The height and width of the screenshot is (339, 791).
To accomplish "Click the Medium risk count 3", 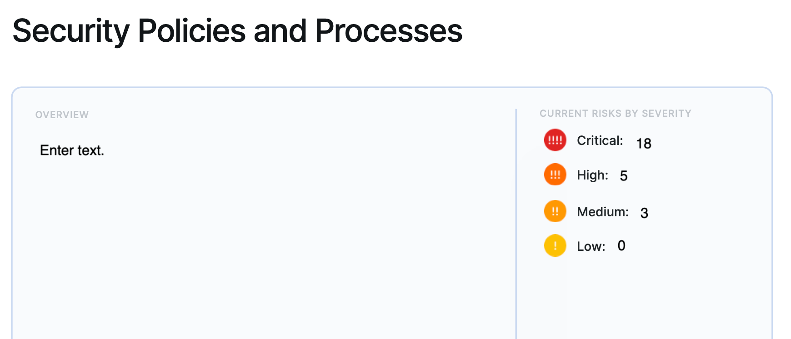I will 644,213.
